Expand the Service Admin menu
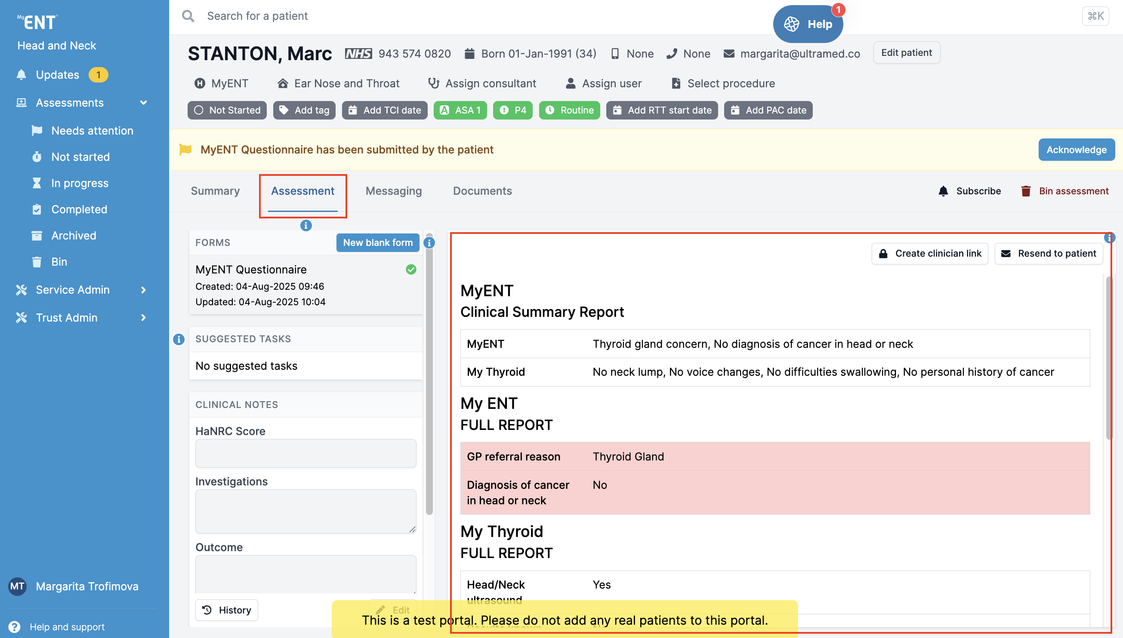 tap(143, 290)
